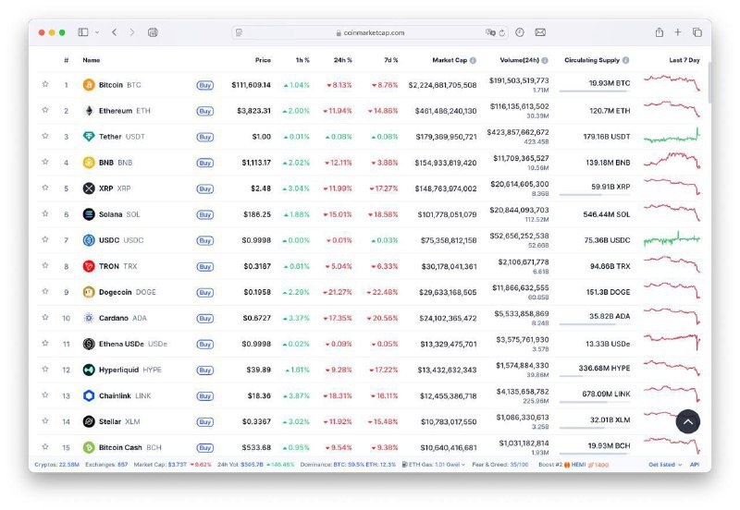Toggle USDC favorite star

click(45, 239)
